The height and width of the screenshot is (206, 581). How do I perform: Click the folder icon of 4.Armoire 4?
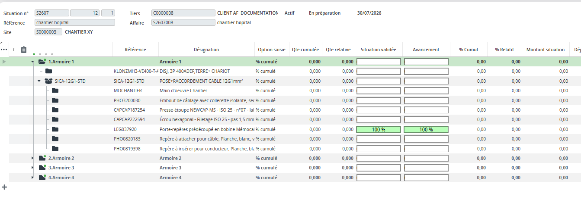42,178
